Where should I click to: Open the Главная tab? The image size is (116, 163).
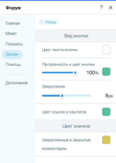(x=13, y=23)
